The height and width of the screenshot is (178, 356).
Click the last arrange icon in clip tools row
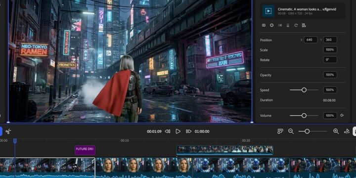click(x=304, y=25)
